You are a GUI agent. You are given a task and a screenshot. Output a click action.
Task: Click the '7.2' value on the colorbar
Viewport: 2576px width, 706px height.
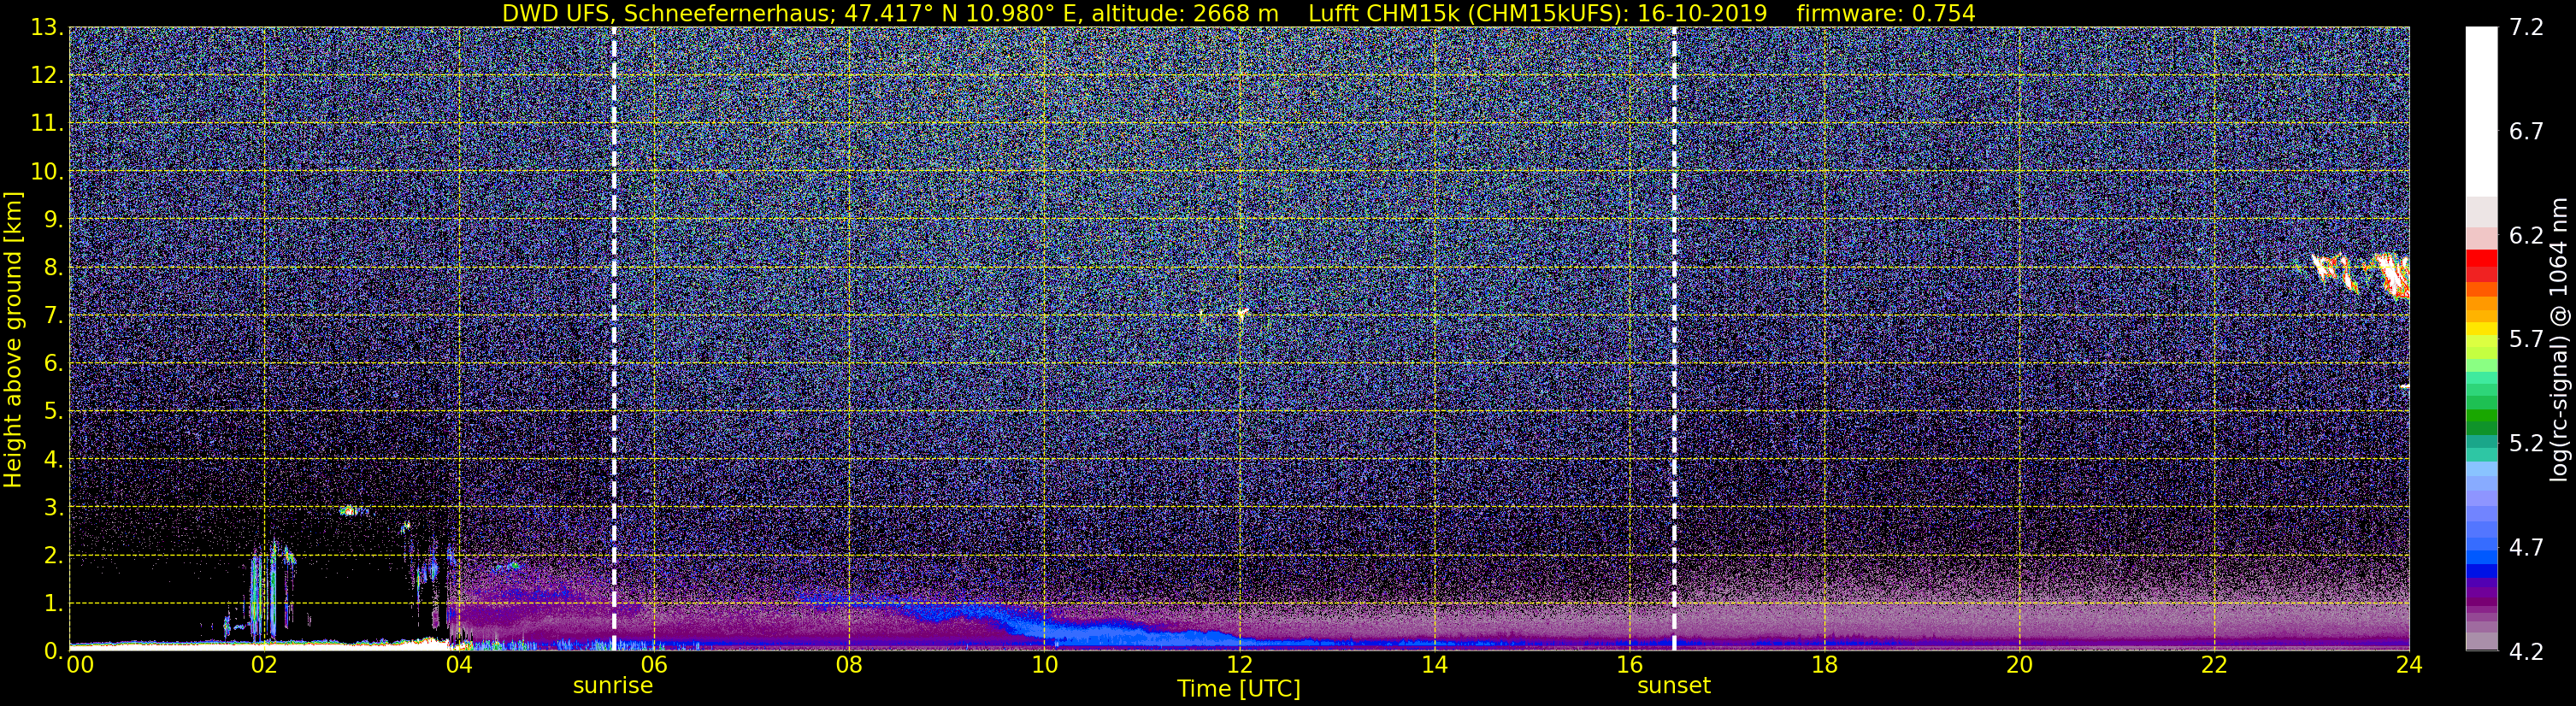(2526, 28)
